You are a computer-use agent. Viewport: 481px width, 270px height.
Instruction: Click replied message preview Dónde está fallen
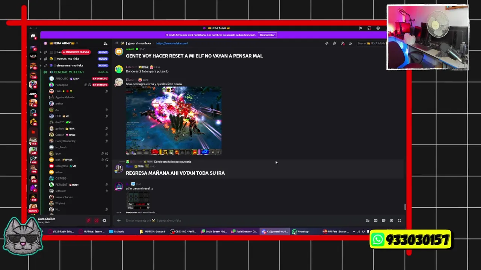click(x=172, y=162)
